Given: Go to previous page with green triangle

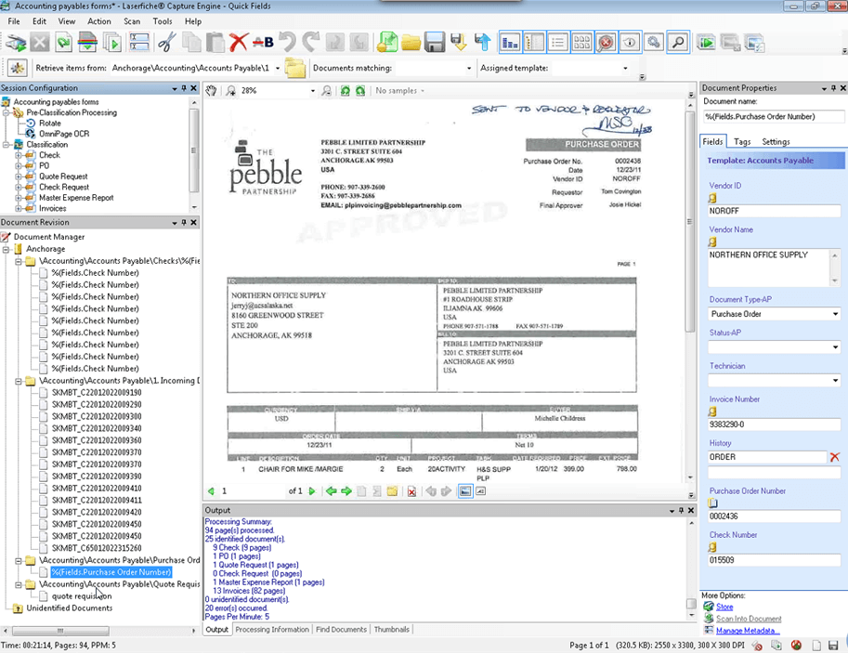Looking at the screenshot, I should coord(211,491).
